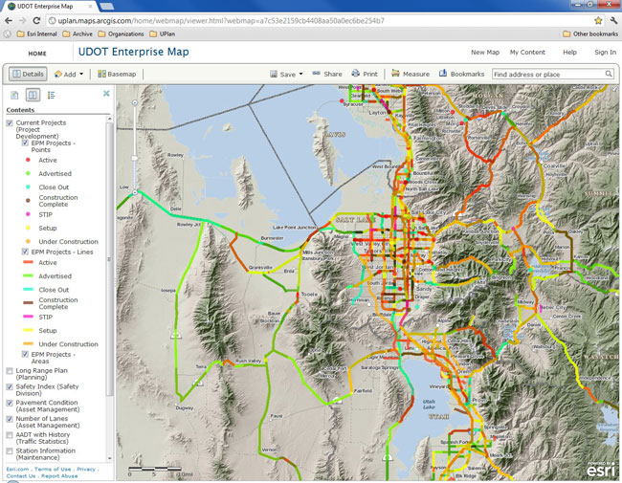Open the Help page
This screenshot has height=483, width=622.
[569, 52]
